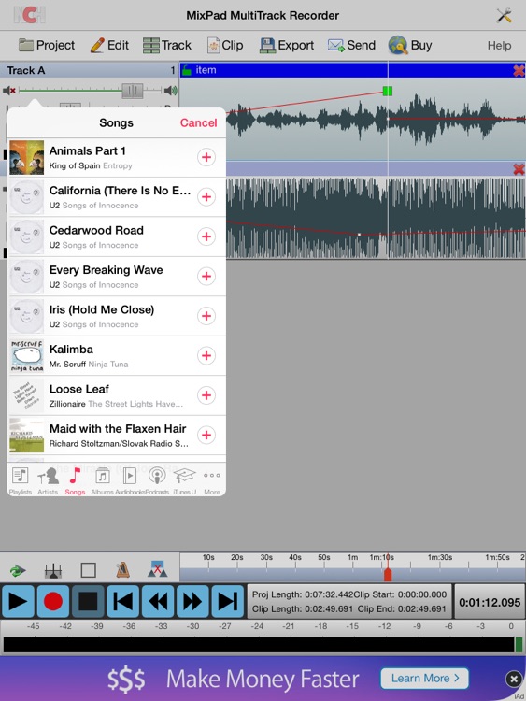Click the square selection icon

click(88, 570)
